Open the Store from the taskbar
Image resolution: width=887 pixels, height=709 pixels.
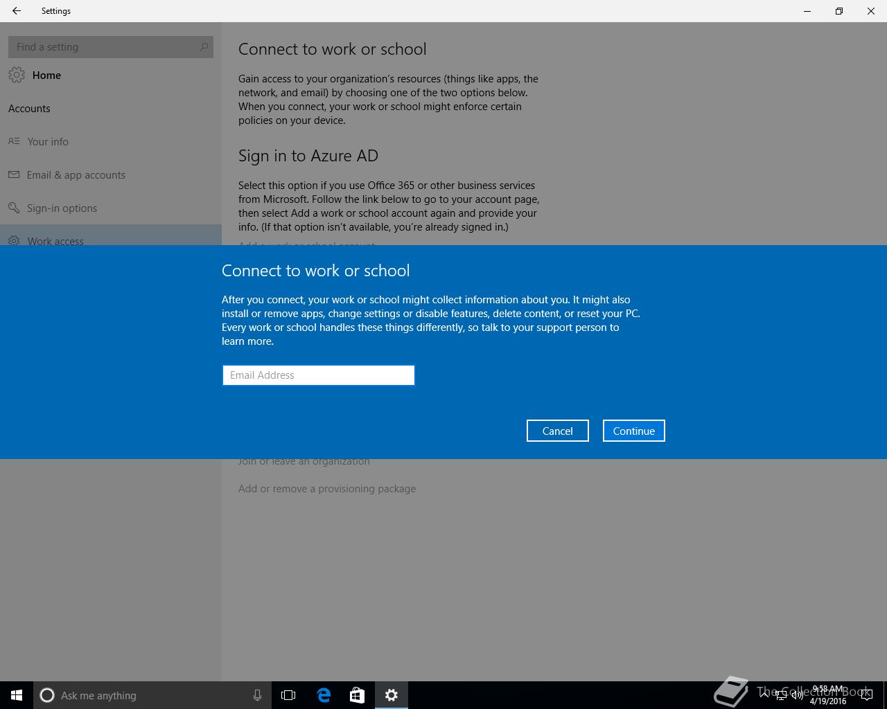coord(357,695)
